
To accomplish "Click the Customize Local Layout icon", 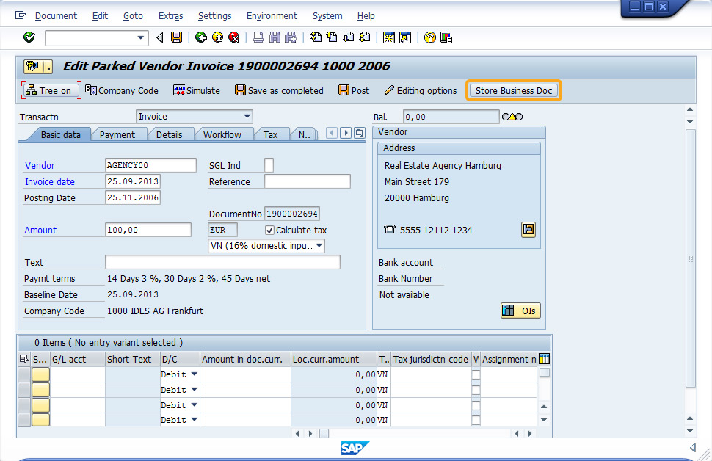I will point(446,37).
